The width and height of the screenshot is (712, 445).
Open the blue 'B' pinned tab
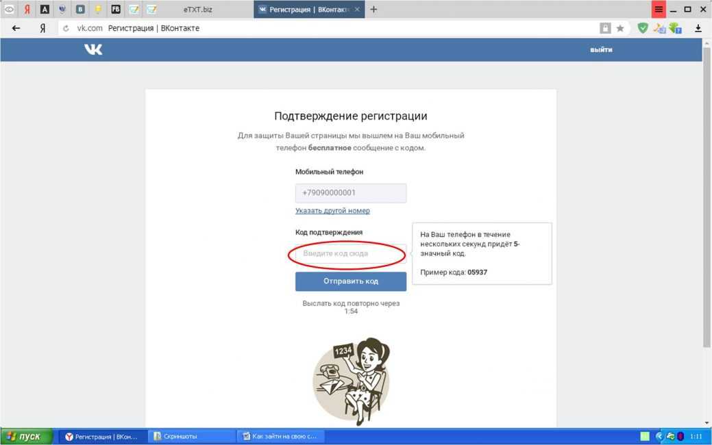(80, 9)
